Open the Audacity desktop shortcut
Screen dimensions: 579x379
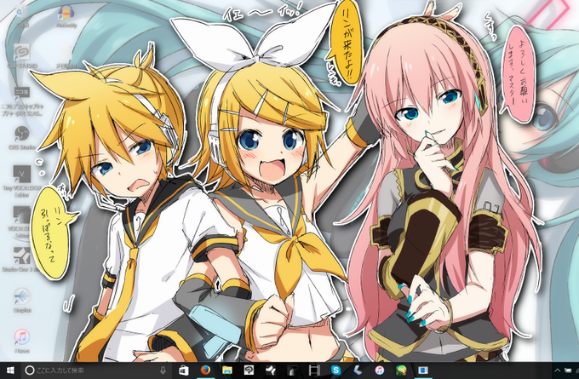(66, 17)
